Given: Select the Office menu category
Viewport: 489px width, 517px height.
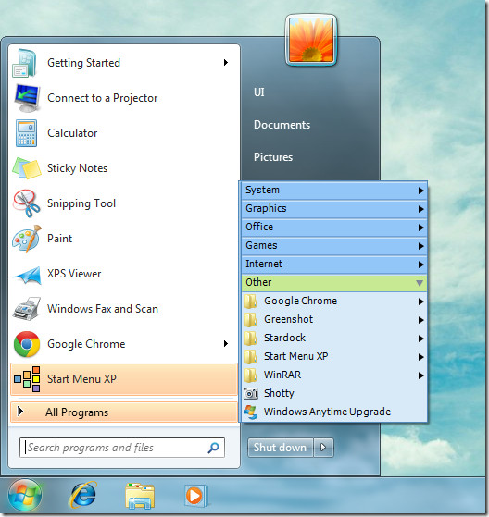Looking at the screenshot, I should [334, 228].
